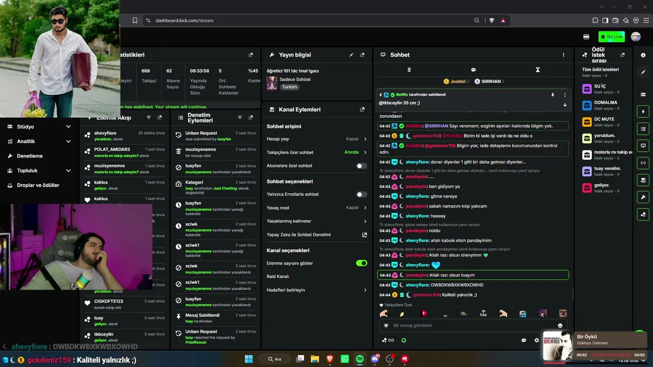The image size is (653, 367).
Task: Pop out the Ödül istek sırası panel
Action: point(622,55)
